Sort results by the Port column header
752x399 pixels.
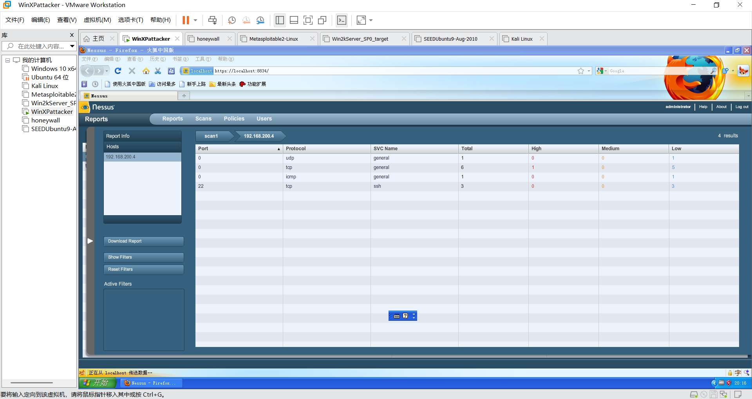239,149
